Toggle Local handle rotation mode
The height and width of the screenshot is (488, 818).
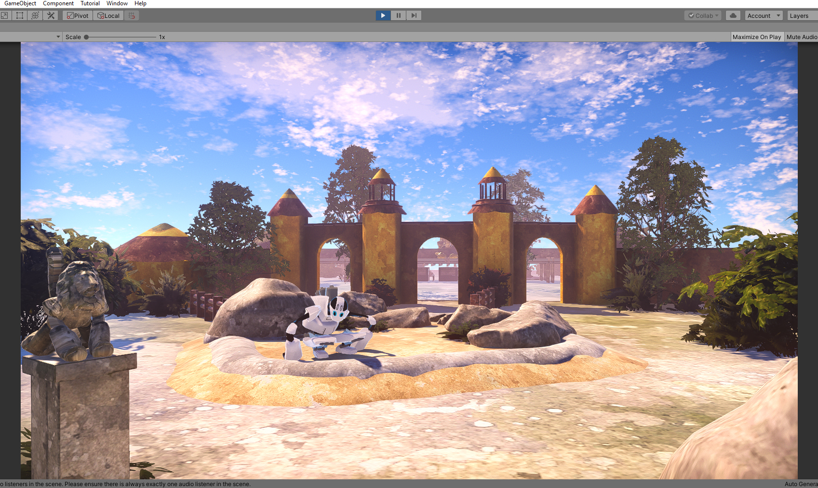[x=108, y=15]
